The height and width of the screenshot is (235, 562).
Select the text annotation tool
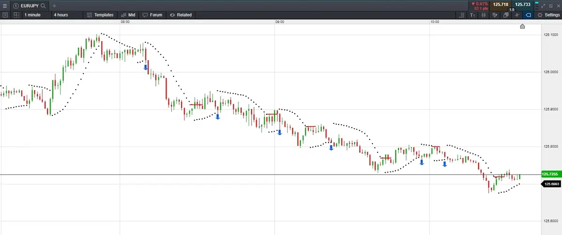coord(472,15)
